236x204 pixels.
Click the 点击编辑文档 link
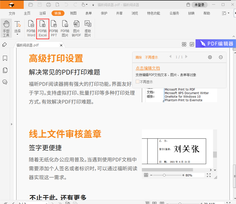tap(148, 68)
